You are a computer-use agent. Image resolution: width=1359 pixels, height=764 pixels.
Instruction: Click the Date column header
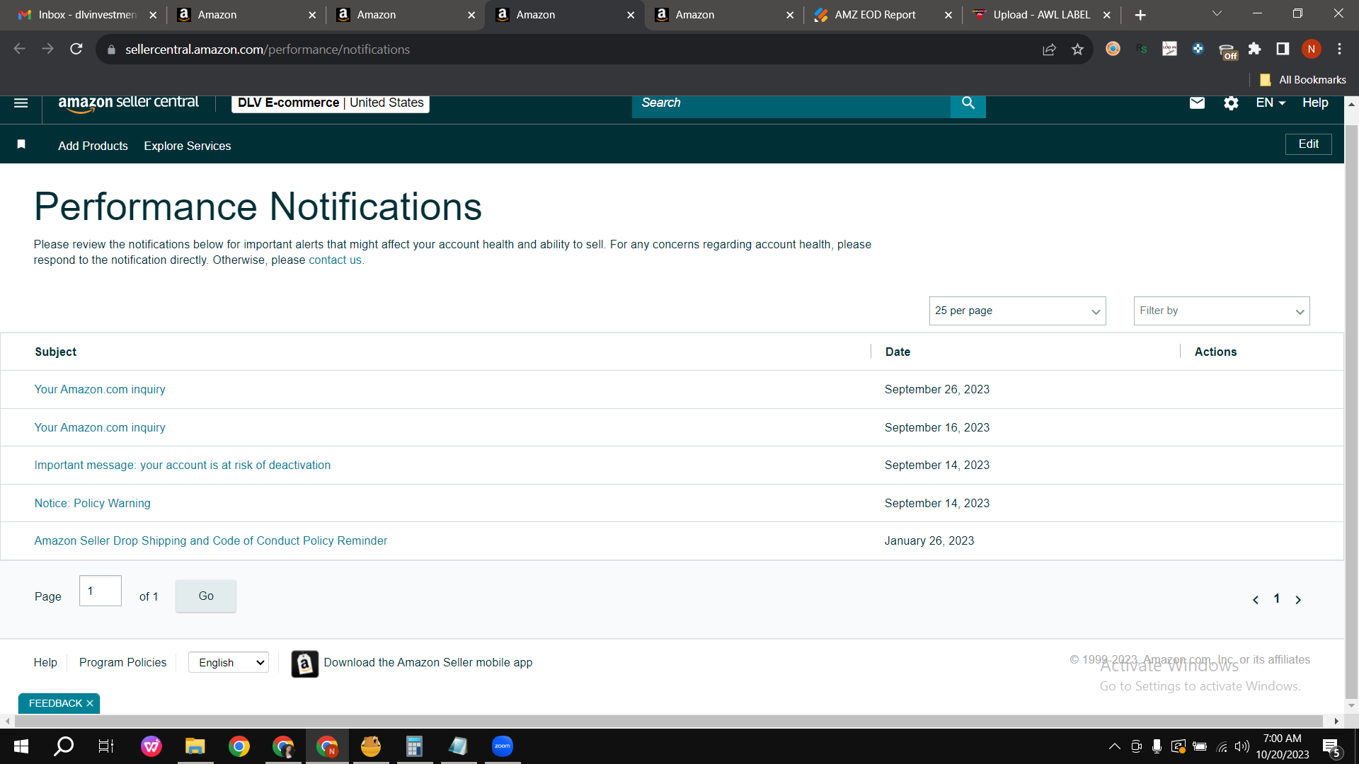coord(898,352)
